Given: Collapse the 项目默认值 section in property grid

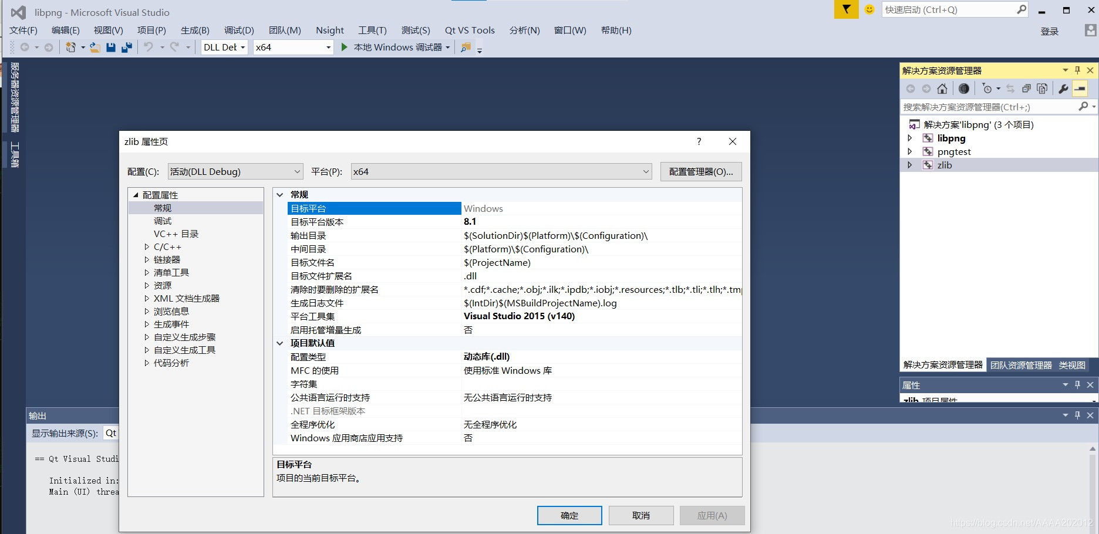Looking at the screenshot, I should (280, 343).
